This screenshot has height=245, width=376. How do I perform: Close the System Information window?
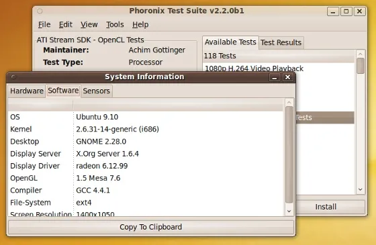coord(287,77)
